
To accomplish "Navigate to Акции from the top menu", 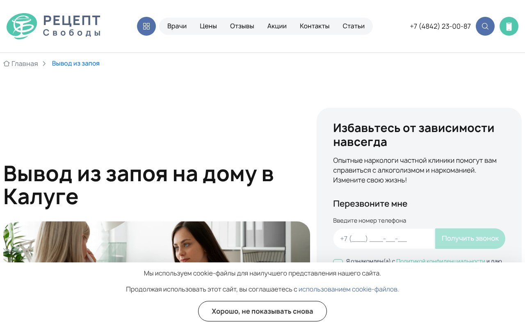I will (277, 26).
